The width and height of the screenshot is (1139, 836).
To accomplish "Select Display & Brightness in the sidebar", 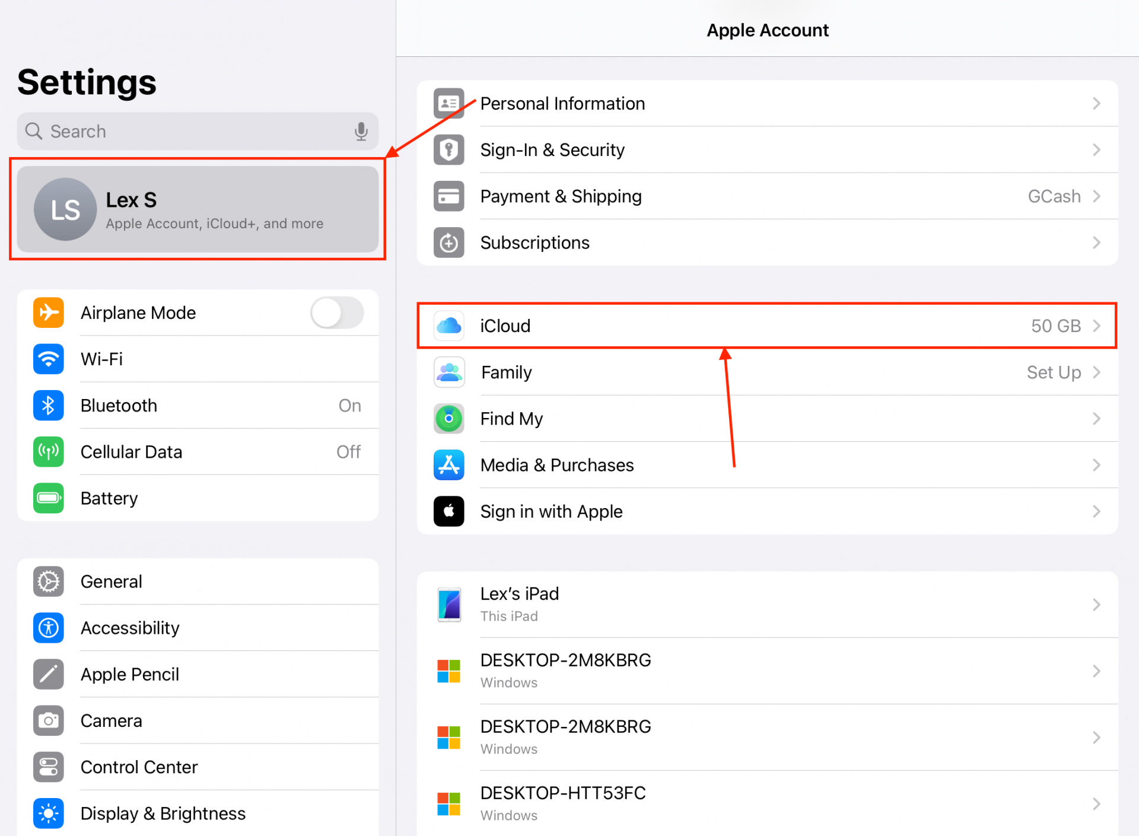I will [x=163, y=813].
